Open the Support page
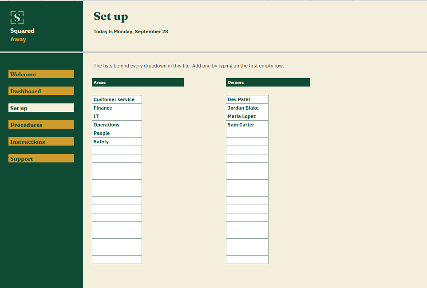 [x=41, y=158]
